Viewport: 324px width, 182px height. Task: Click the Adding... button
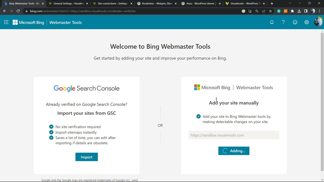(234, 151)
